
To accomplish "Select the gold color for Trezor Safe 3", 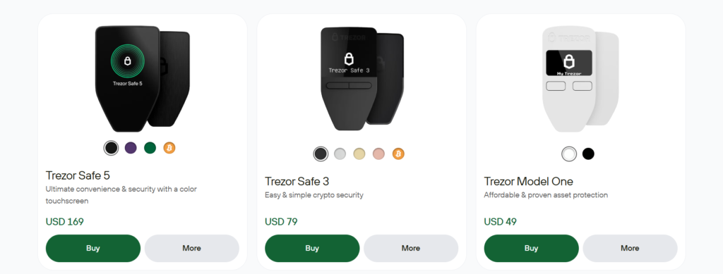I will tap(359, 154).
